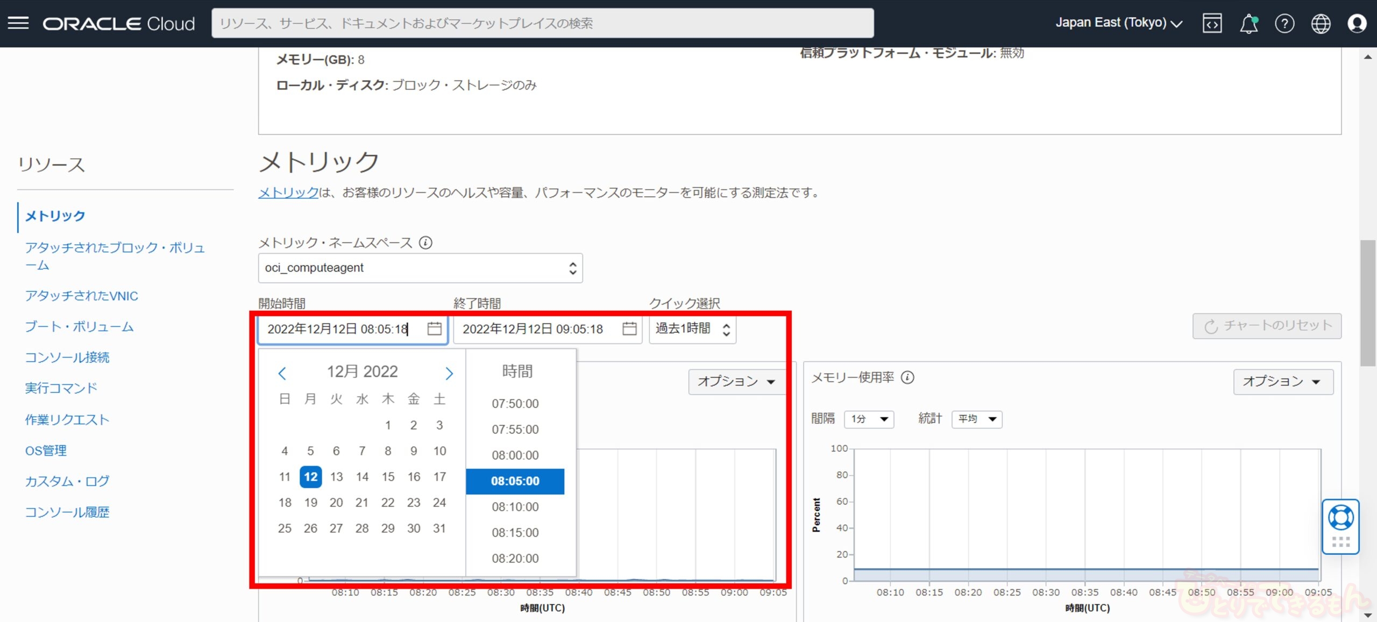
Task: Open the user profile avatar menu
Action: pos(1357,24)
